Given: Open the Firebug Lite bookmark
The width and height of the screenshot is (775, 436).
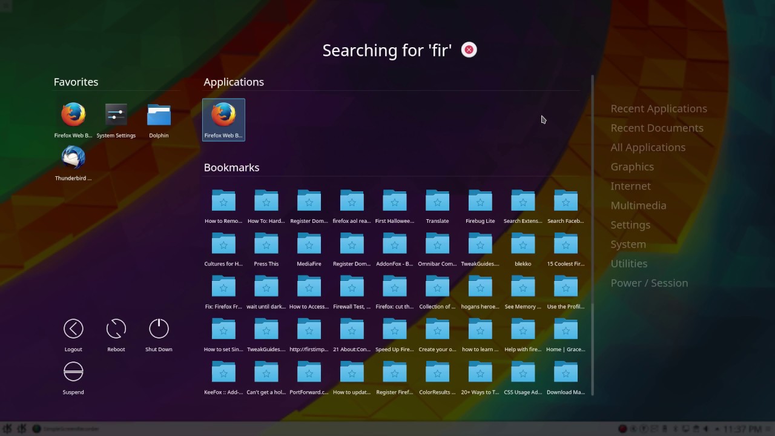Looking at the screenshot, I should pyautogui.click(x=480, y=206).
